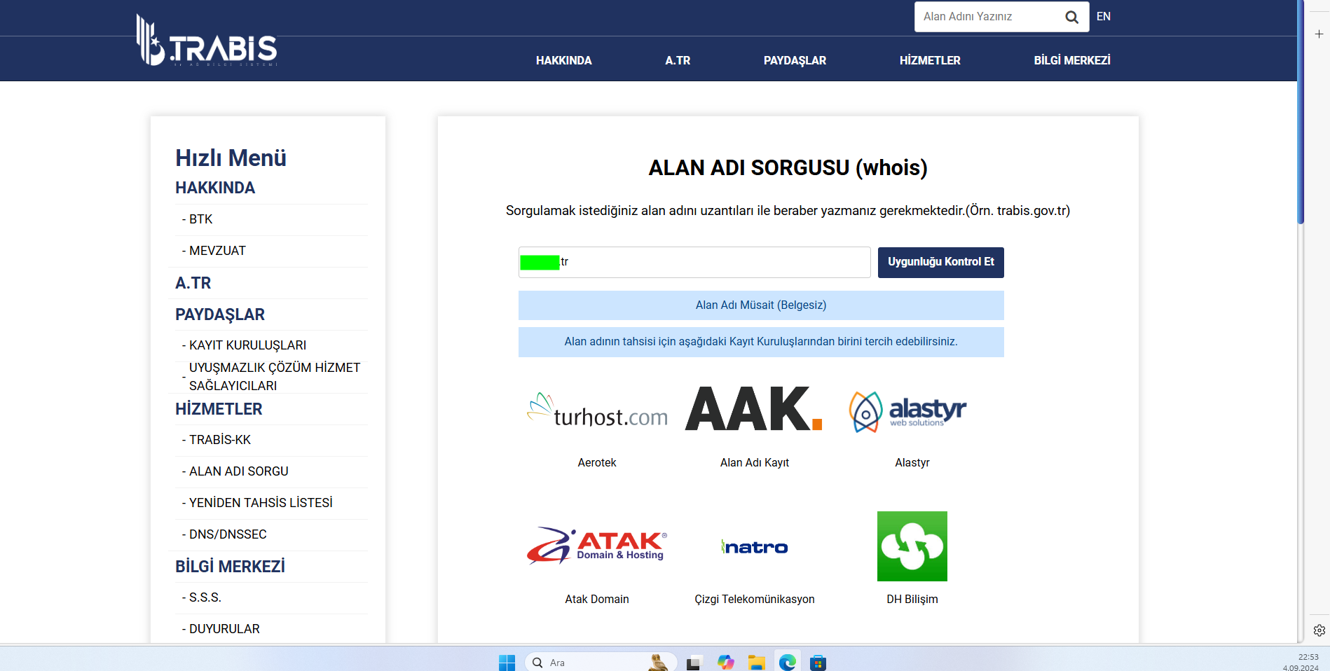
Task: Open the HAKKINDA top navigation menu
Action: [x=564, y=60]
